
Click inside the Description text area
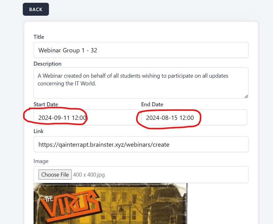pyautogui.click(x=141, y=83)
